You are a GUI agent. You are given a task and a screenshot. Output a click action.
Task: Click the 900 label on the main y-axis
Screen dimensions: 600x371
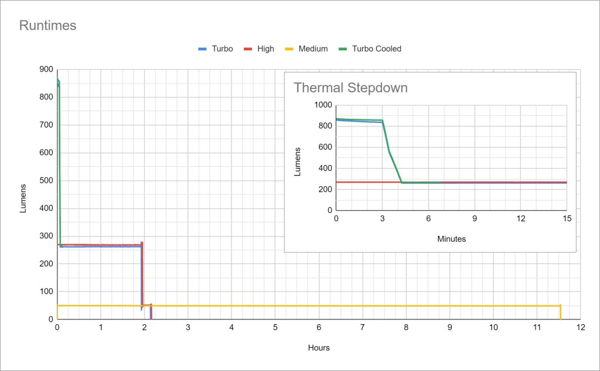click(x=45, y=70)
